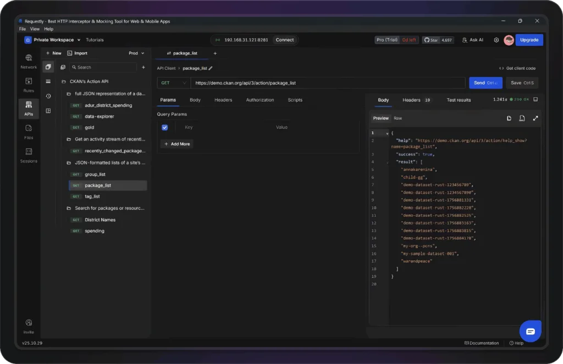The image size is (563, 364).
Task: Open the GET method dropdown
Action: click(x=173, y=82)
